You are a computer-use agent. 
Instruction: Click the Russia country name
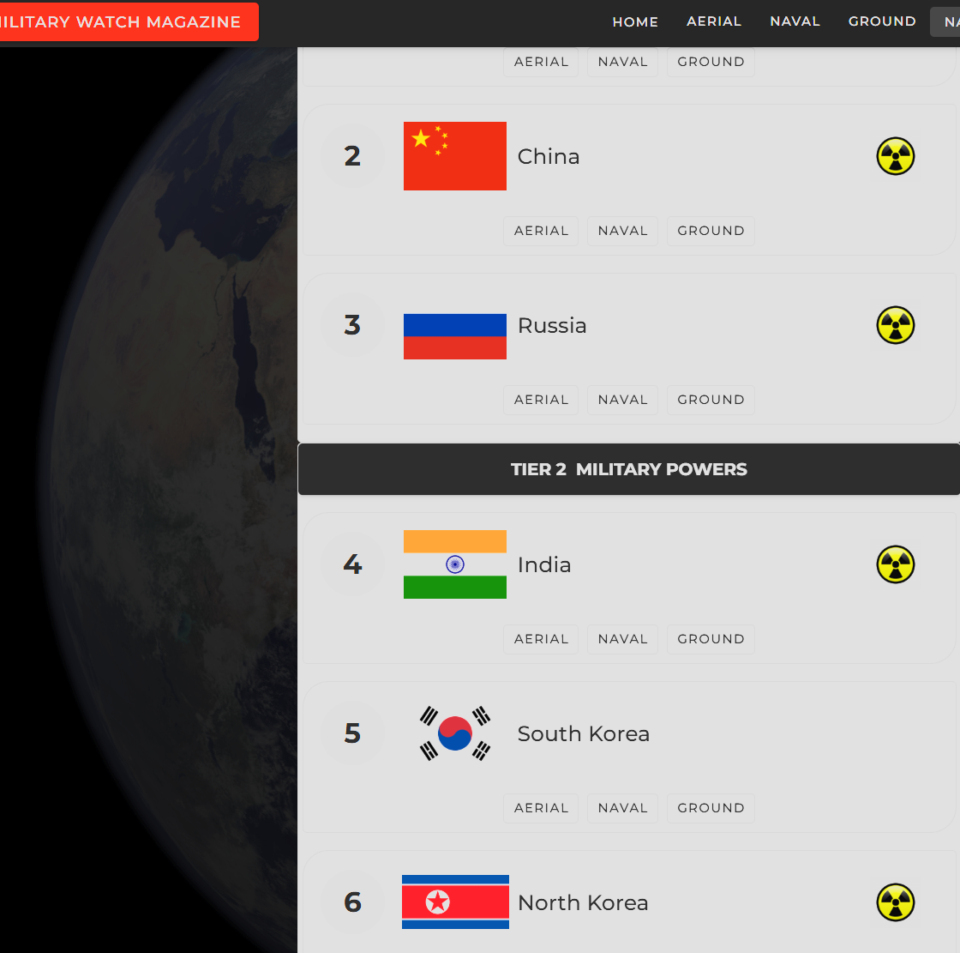point(552,326)
